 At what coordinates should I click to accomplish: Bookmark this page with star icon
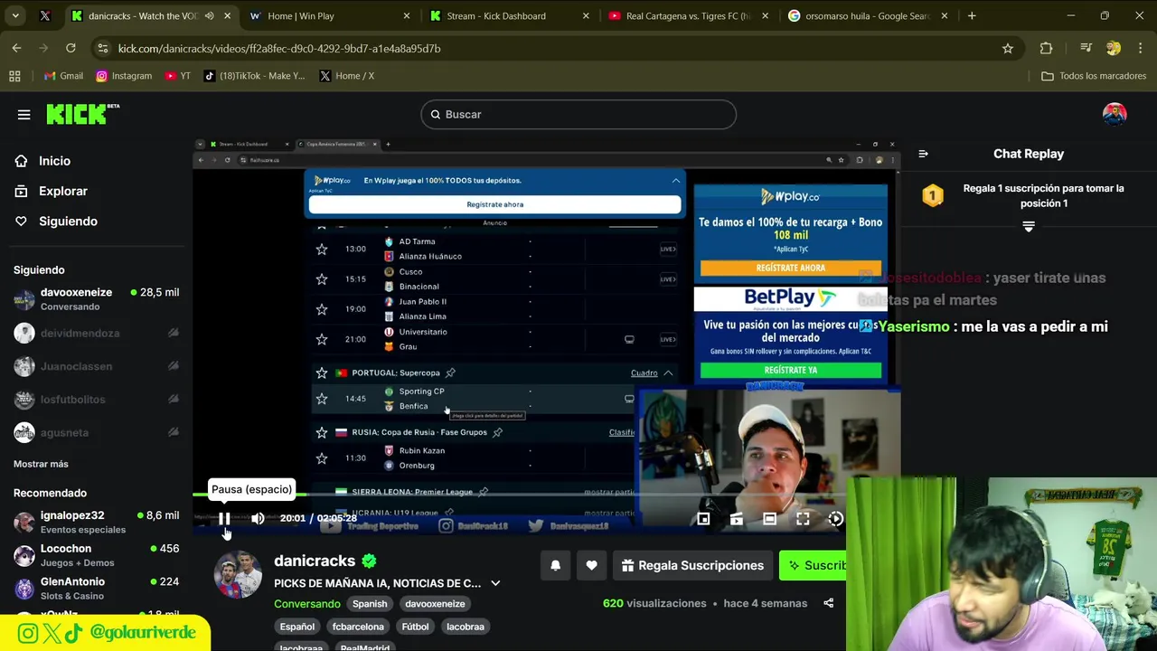click(x=1008, y=48)
